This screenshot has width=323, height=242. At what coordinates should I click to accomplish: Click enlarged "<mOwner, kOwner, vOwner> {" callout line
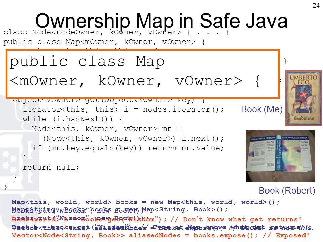135,81
